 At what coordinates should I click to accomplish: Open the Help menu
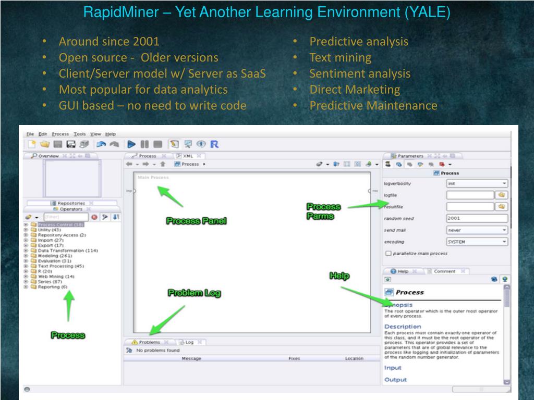111,134
